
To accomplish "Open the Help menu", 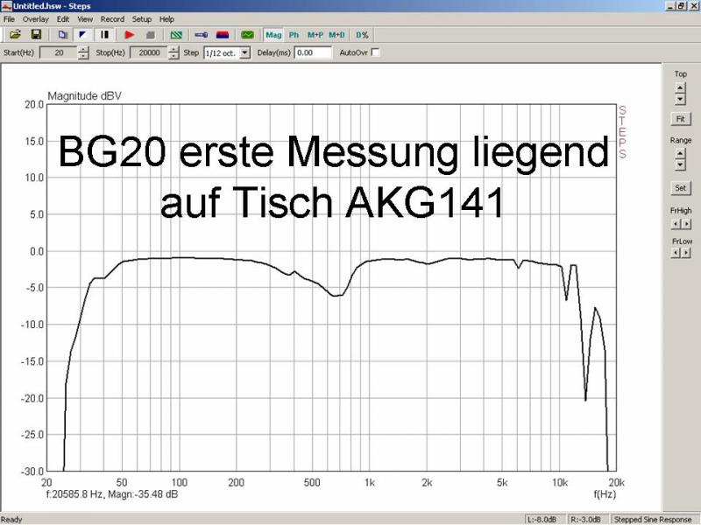I will pyautogui.click(x=166, y=19).
